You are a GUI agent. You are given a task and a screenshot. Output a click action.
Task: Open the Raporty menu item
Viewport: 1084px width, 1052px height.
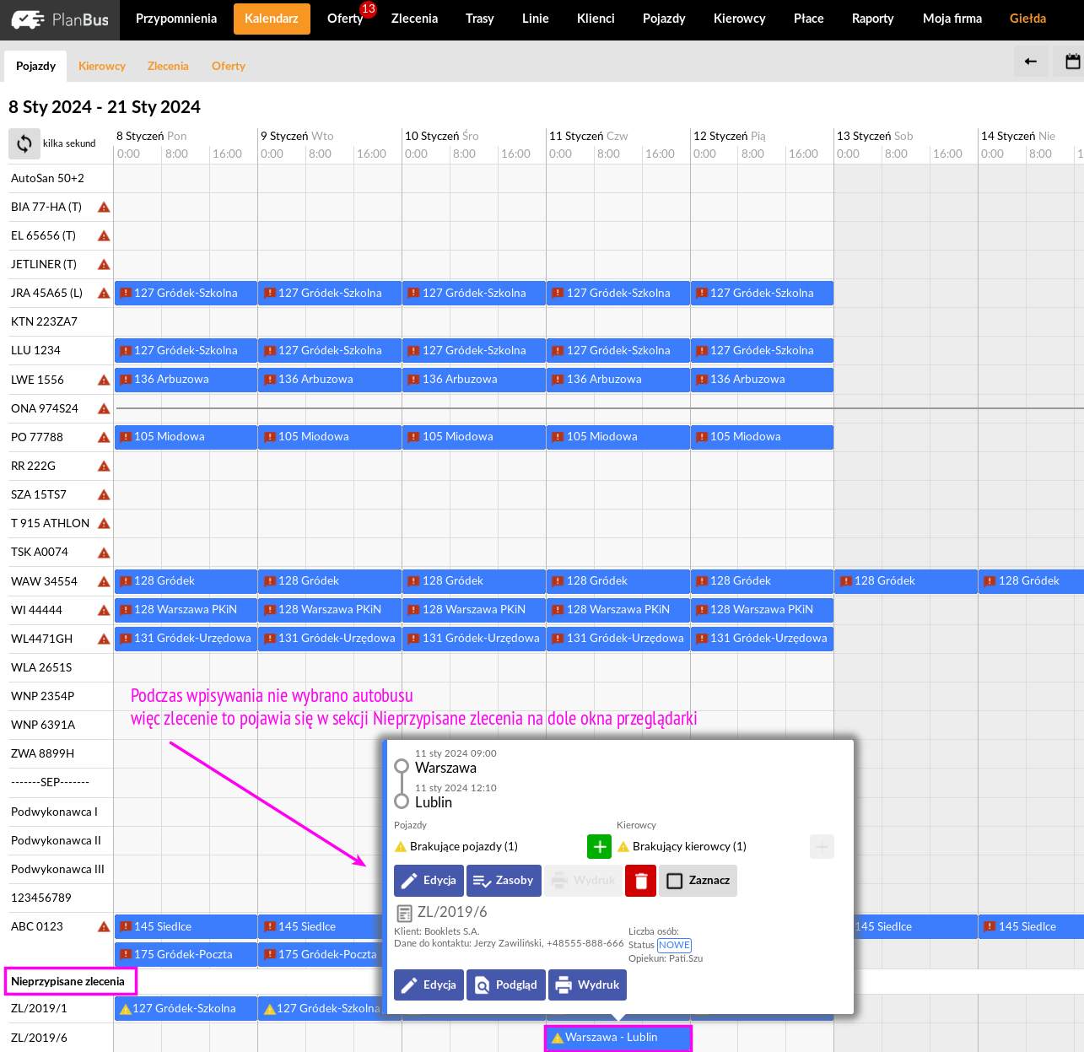pos(872,19)
